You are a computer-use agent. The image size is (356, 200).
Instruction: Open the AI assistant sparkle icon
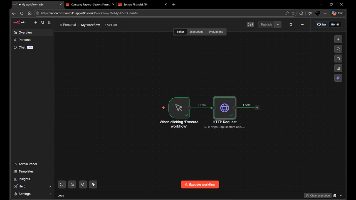click(x=338, y=78)
